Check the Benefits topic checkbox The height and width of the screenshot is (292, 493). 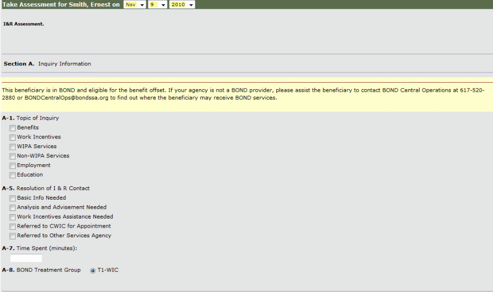click(x=12, y=128)
